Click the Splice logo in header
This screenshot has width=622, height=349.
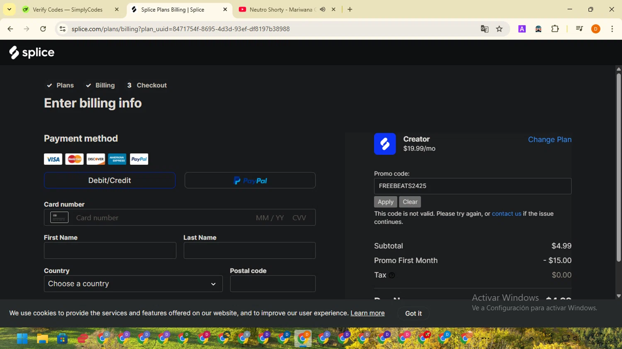32,53
